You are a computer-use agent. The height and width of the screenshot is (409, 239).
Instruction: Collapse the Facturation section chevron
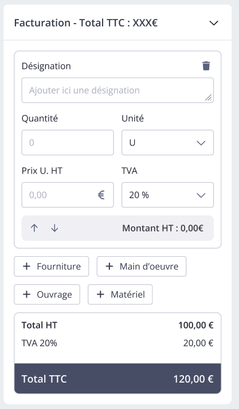tap(214, 23)
